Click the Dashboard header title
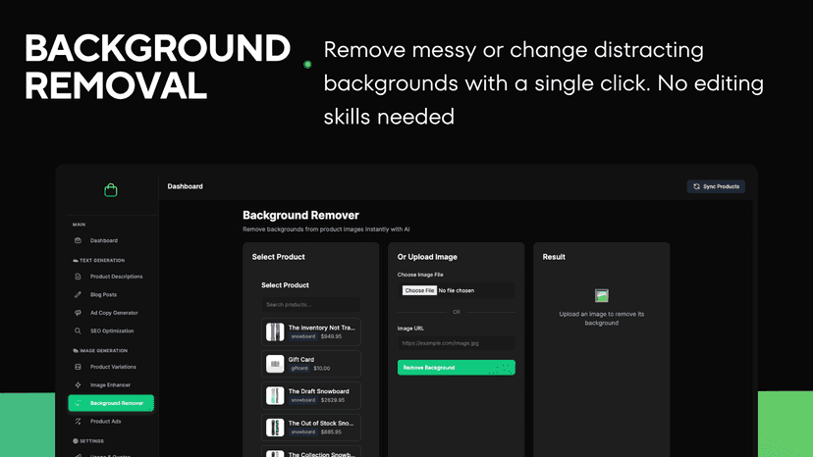The height and width of the screenshot is (457, 813). pyautogui.click(x=186, y=186)
